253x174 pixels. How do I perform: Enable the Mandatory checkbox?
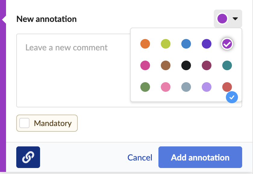click(24, 123)
